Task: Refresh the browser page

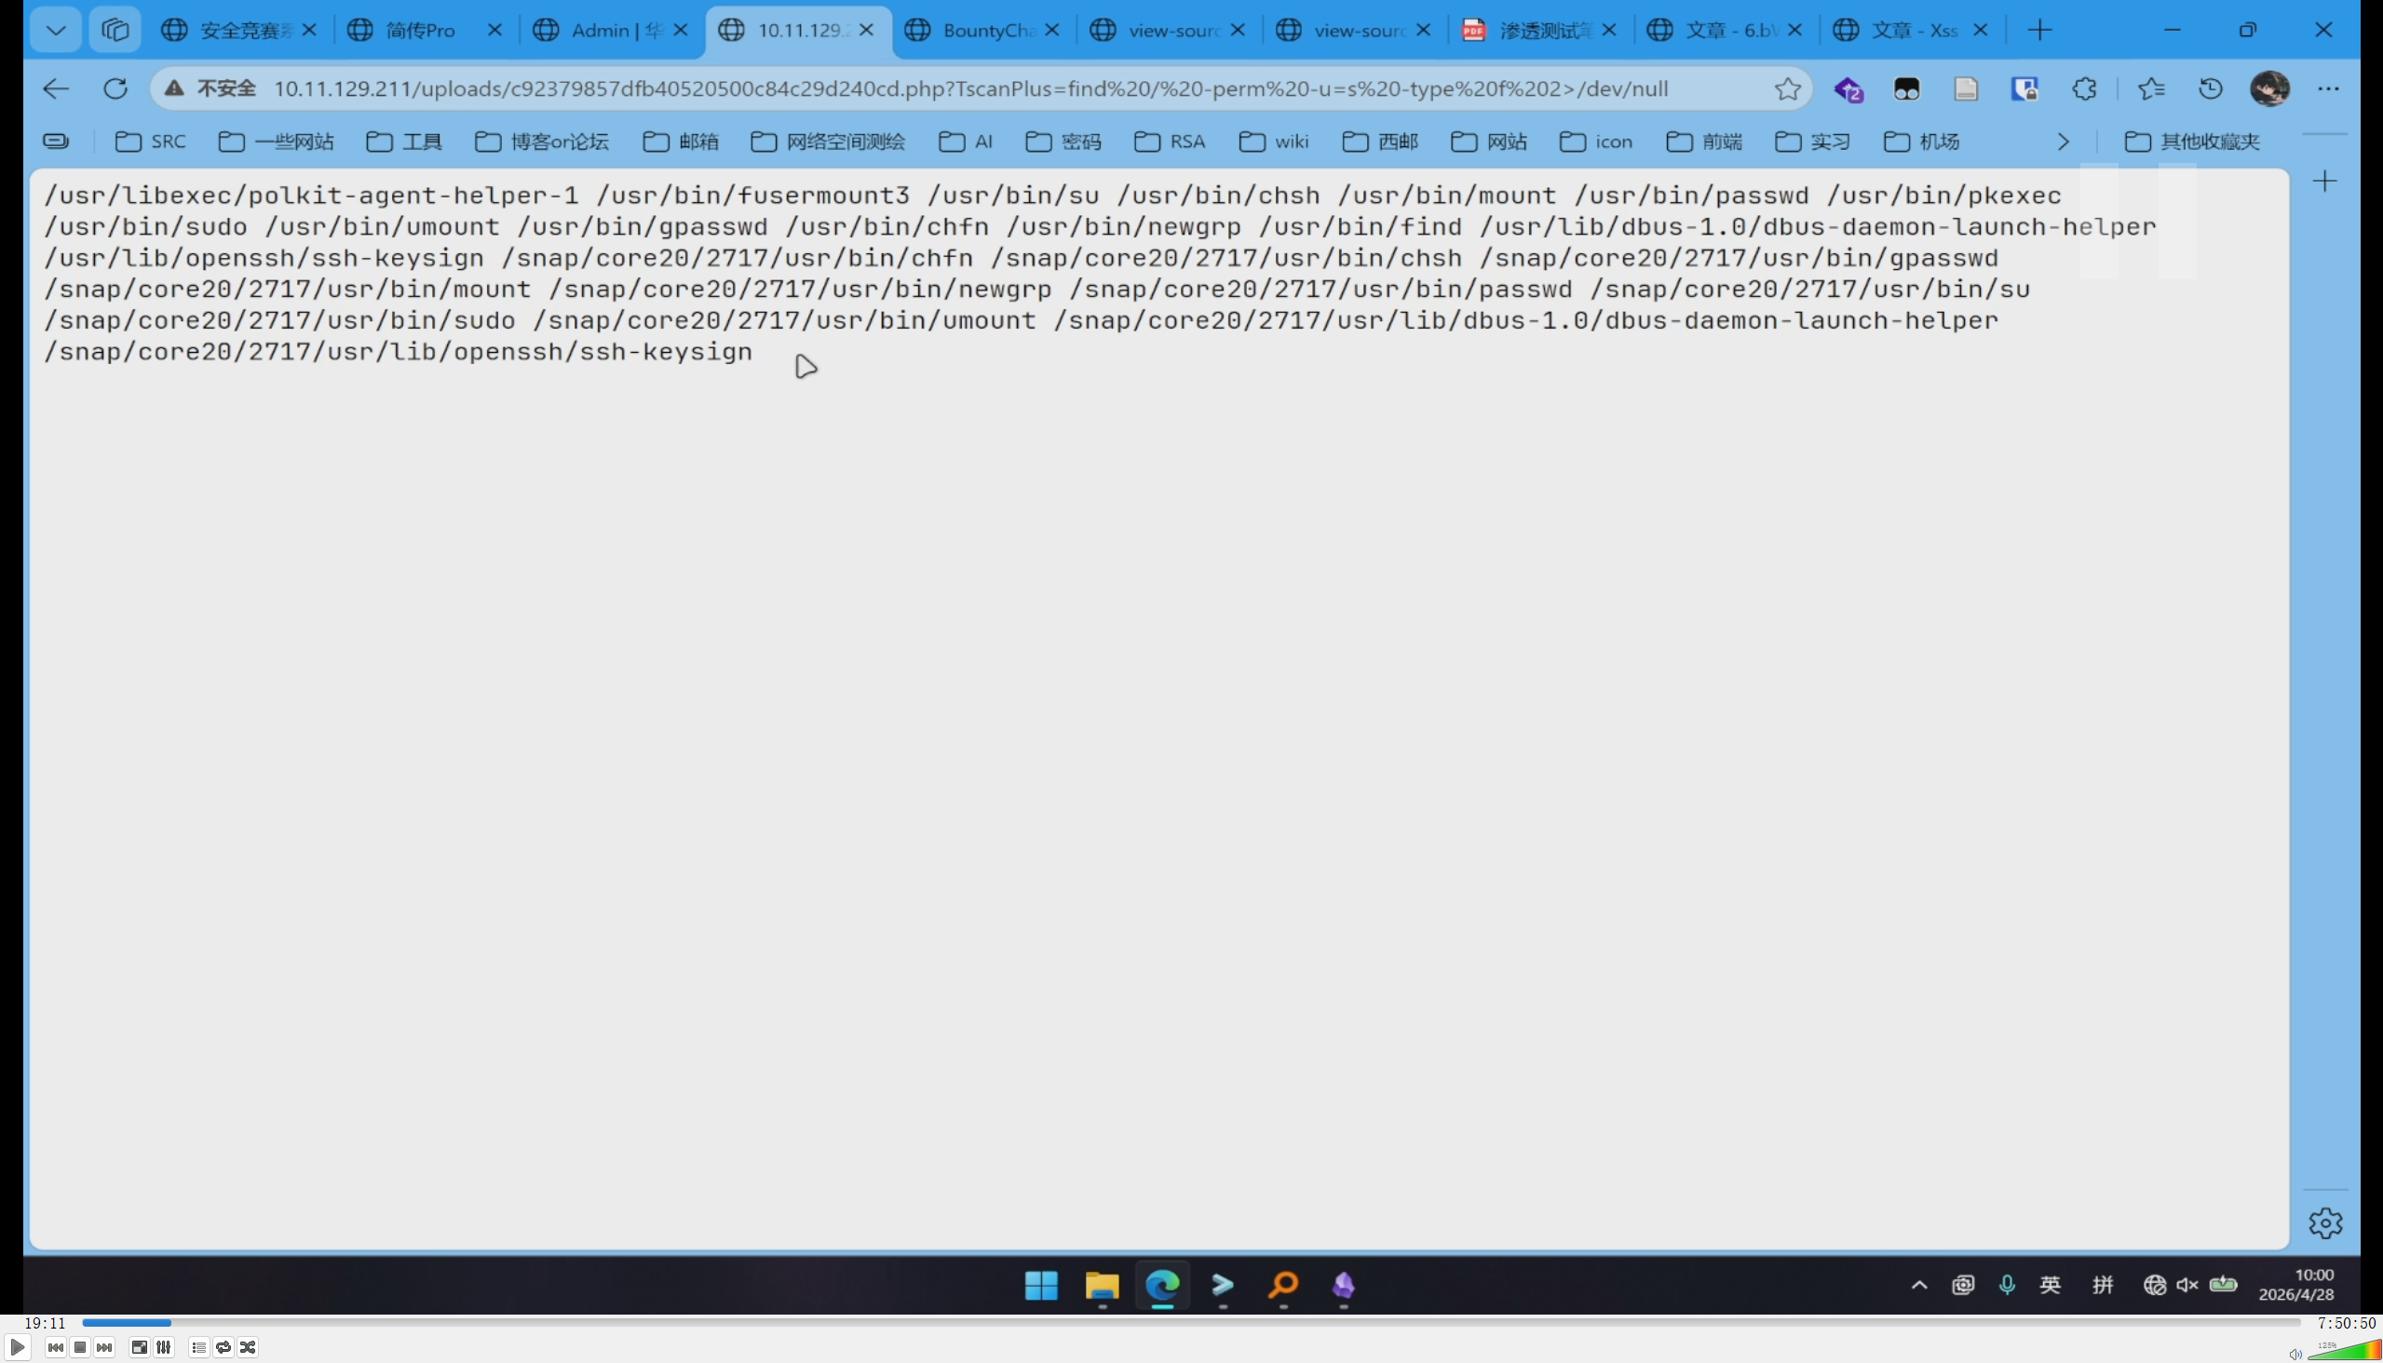Action: [x=115, y=89]
